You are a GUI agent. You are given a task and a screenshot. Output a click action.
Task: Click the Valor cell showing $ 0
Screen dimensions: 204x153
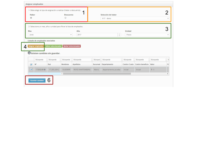(x=158, y=70)
